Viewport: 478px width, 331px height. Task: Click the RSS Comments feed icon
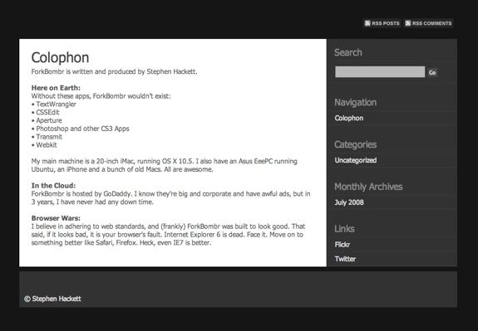click(408, 23)
